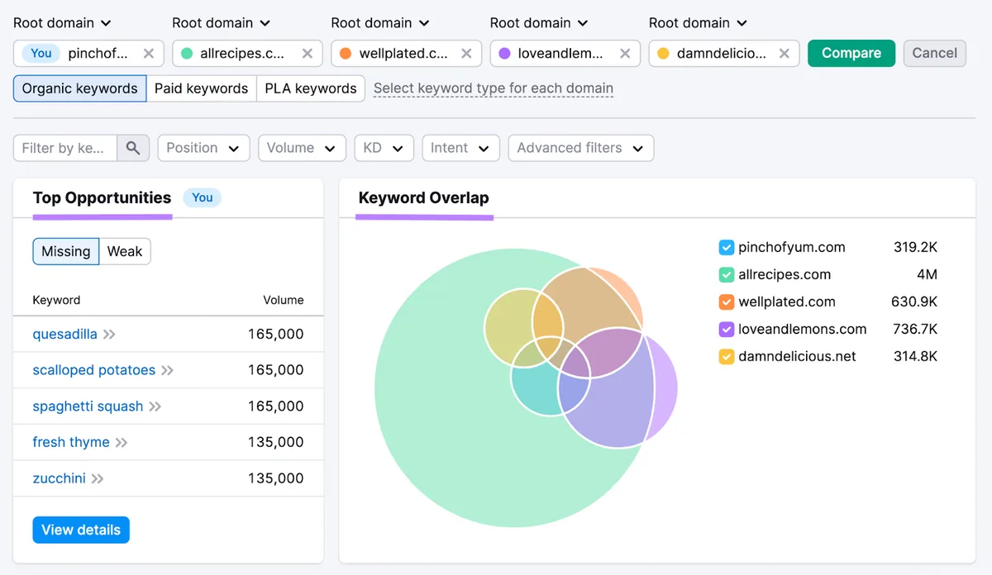992x575 pixels.
Task: Open the KD filter dropdown
Action: [384, 148]
